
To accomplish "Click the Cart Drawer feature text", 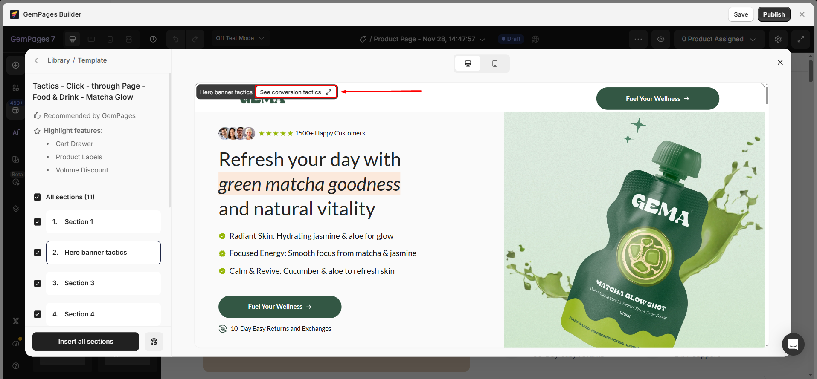I will (x=74, y=144).
